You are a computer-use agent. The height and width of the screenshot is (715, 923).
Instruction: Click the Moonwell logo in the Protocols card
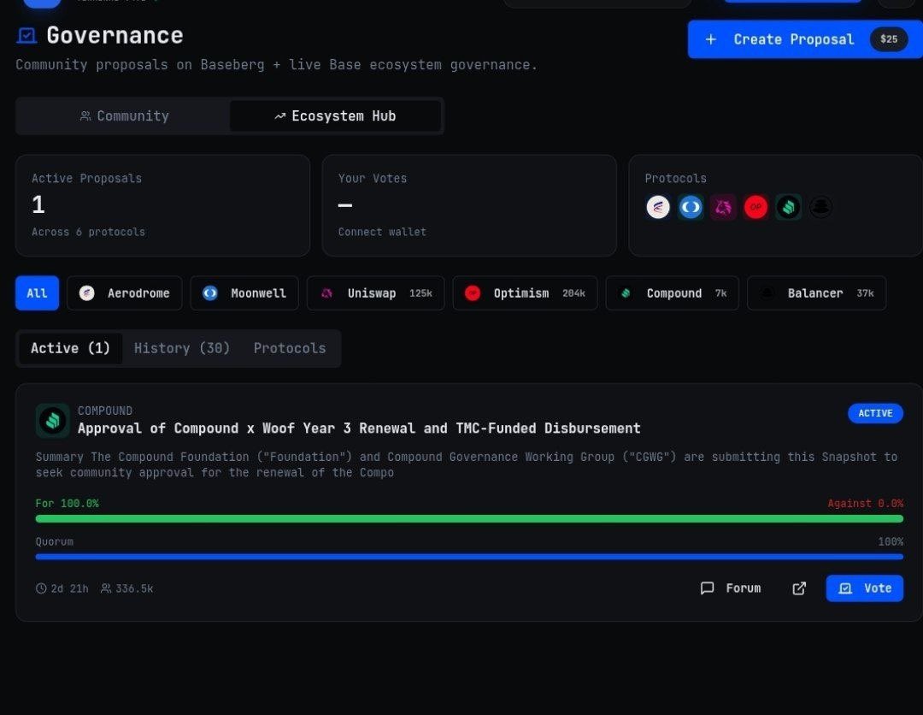(x=691, y=207)
